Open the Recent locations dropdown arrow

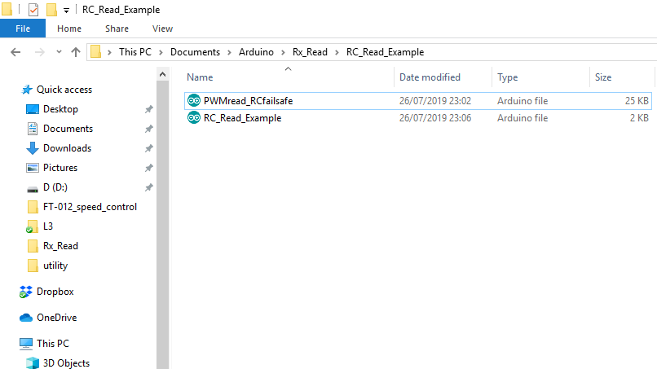point(57,52)
